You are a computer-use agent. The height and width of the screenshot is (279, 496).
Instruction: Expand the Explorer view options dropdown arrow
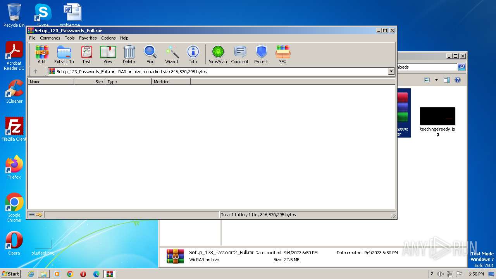[436, 80]
